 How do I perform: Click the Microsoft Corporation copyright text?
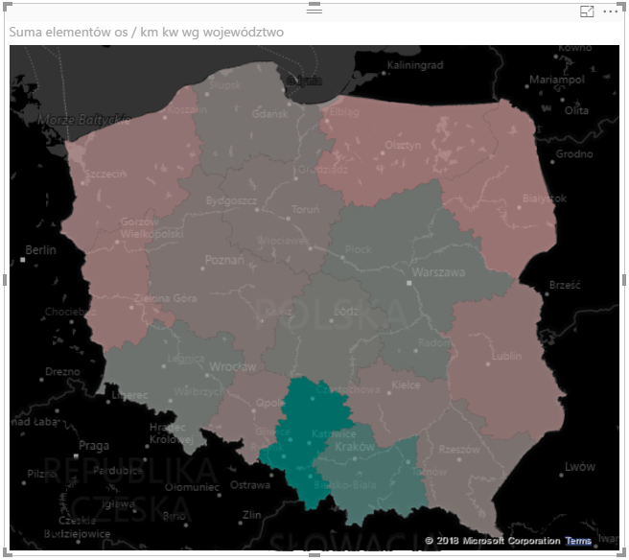click(492, 542)
